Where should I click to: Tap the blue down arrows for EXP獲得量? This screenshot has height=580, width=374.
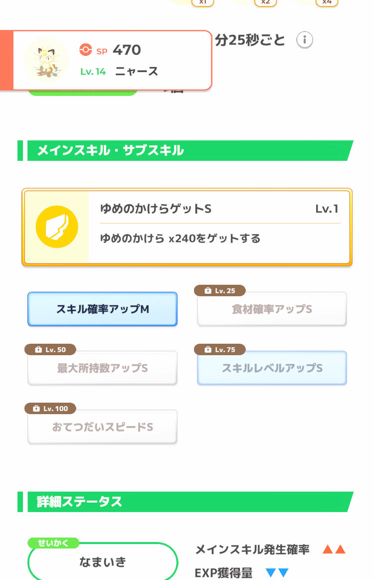pyautogui.click(x=277, y=573)
